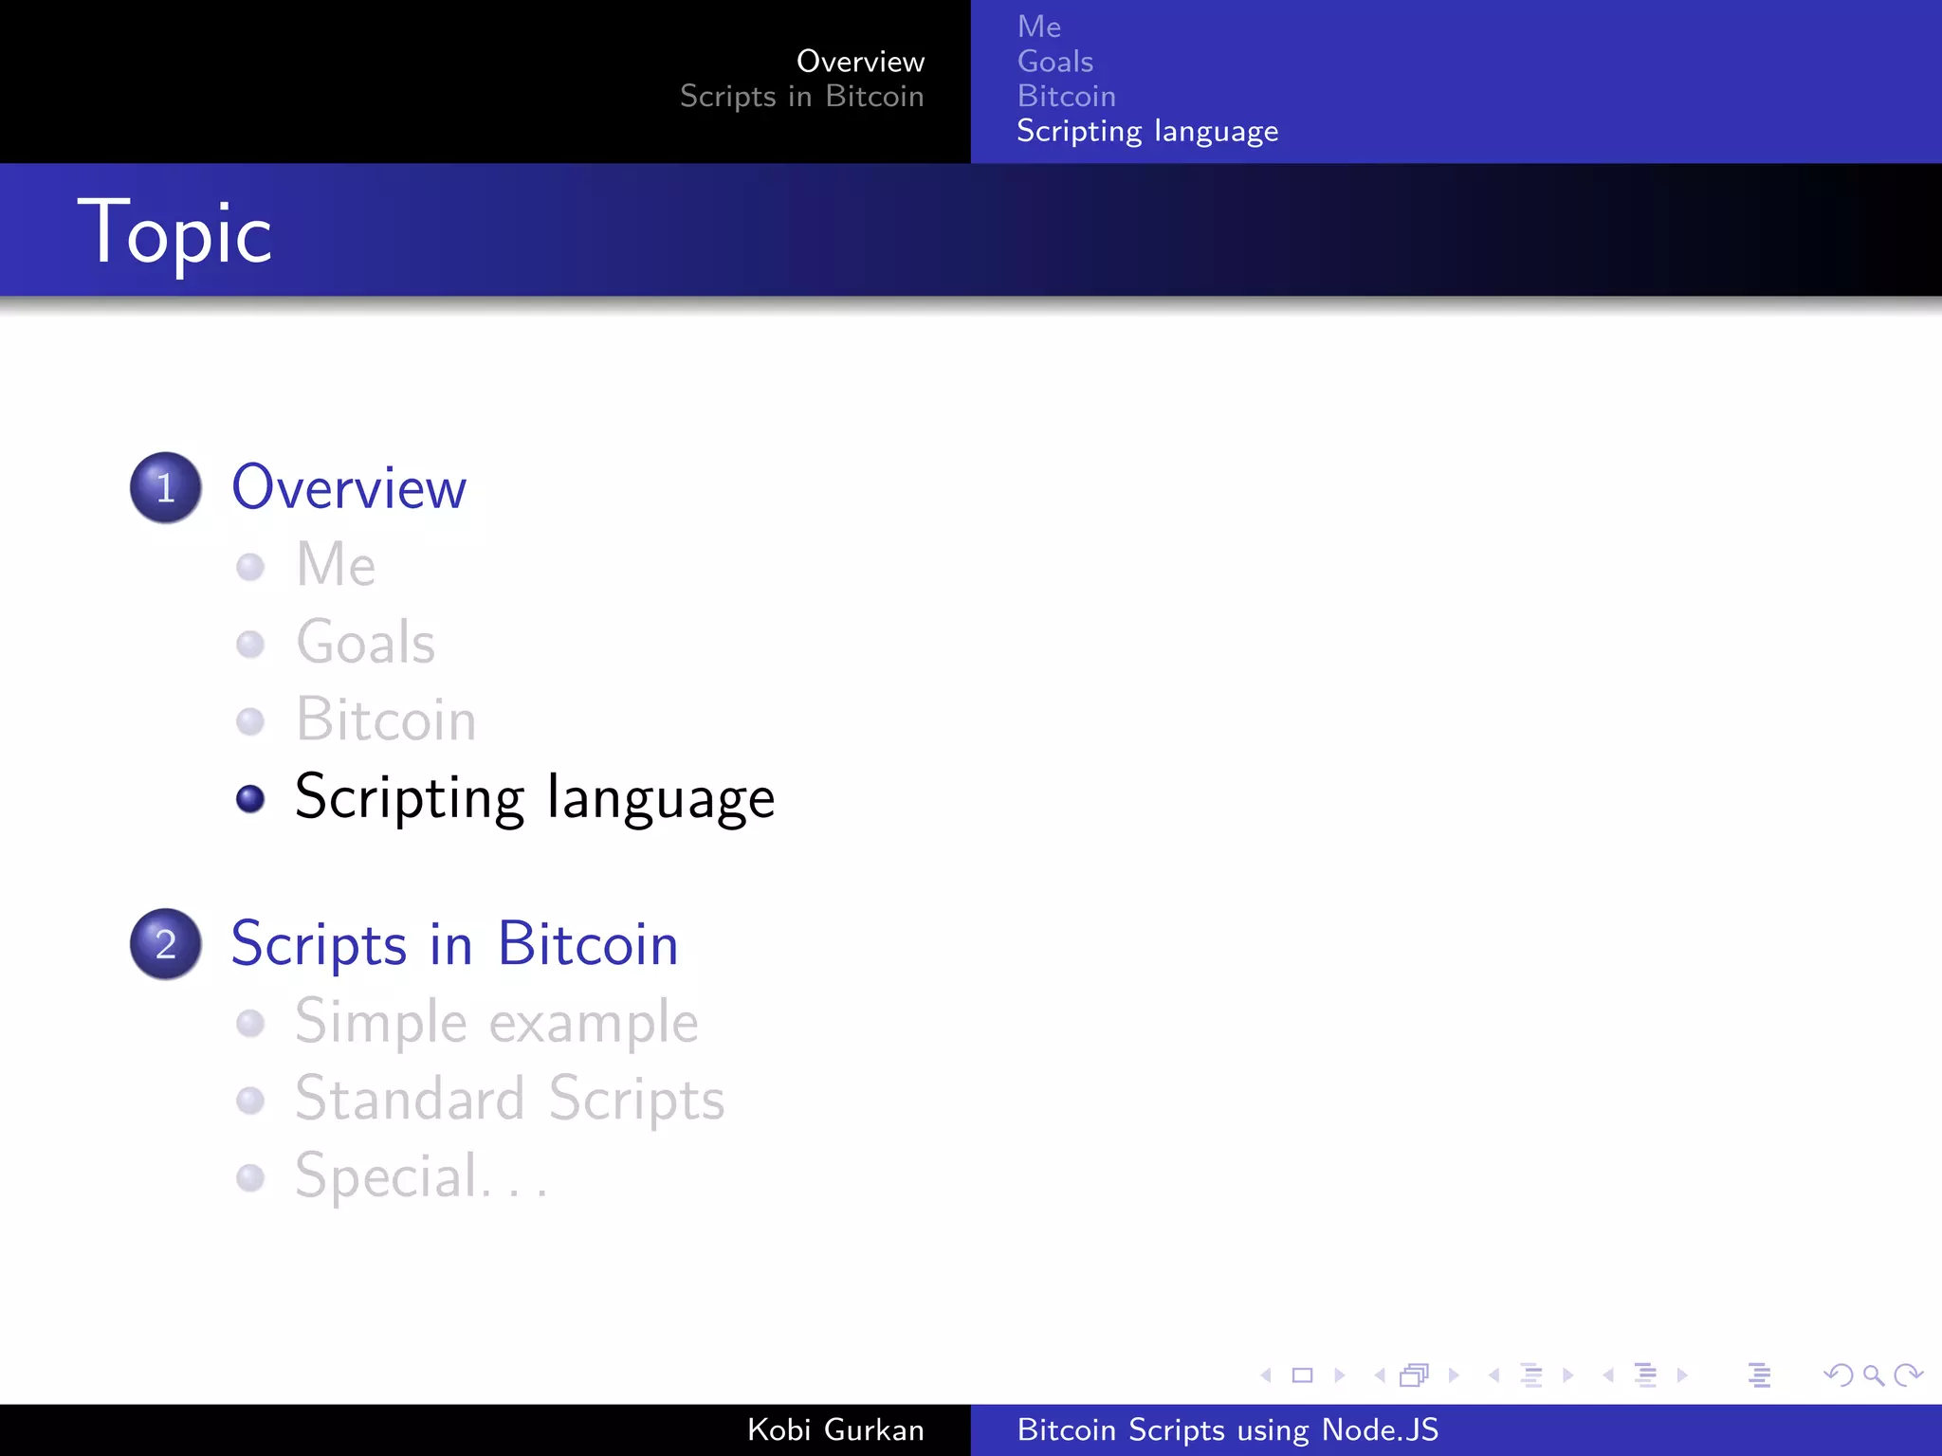Select Goals subsection in header
1942x1456 pixels.
tap(1055, 62)
